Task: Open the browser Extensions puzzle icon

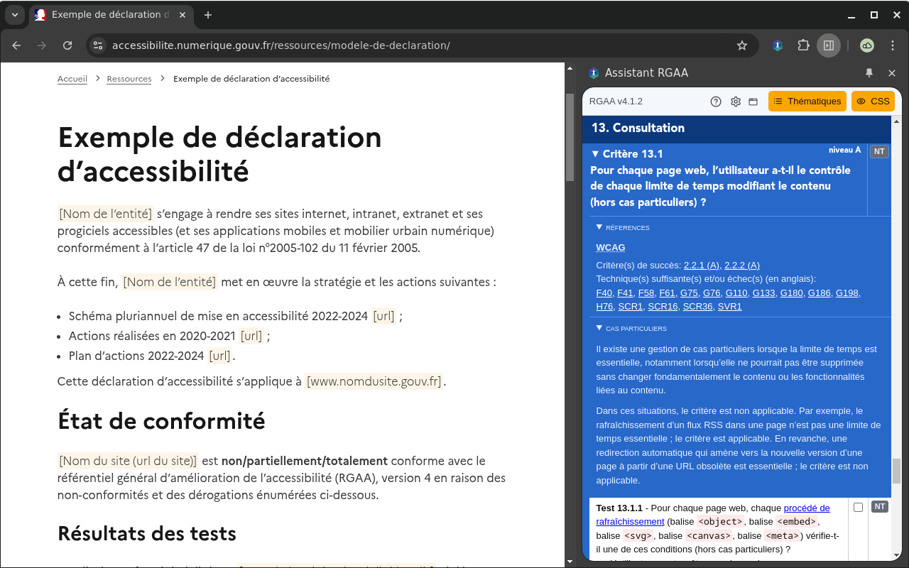Action: [803, 45]
